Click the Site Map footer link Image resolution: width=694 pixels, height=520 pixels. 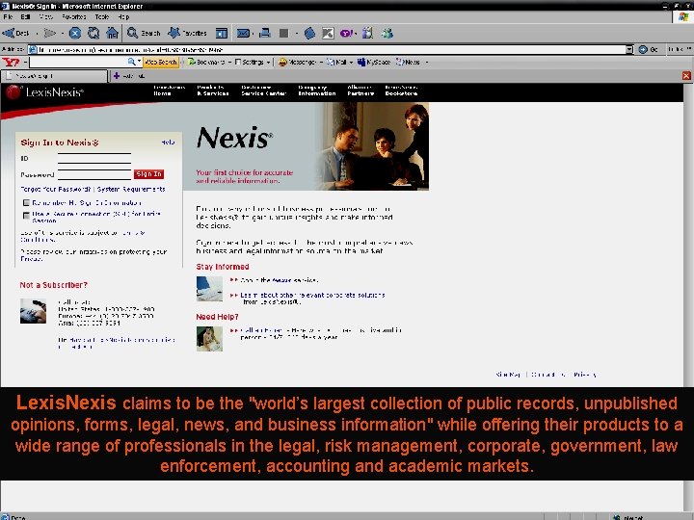coord(508,375)
